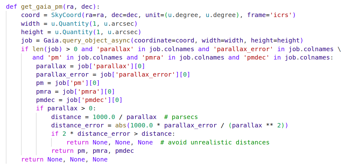
Task: Click the '# avoid unrealistic distances' comment
Action: click(215, 142)
